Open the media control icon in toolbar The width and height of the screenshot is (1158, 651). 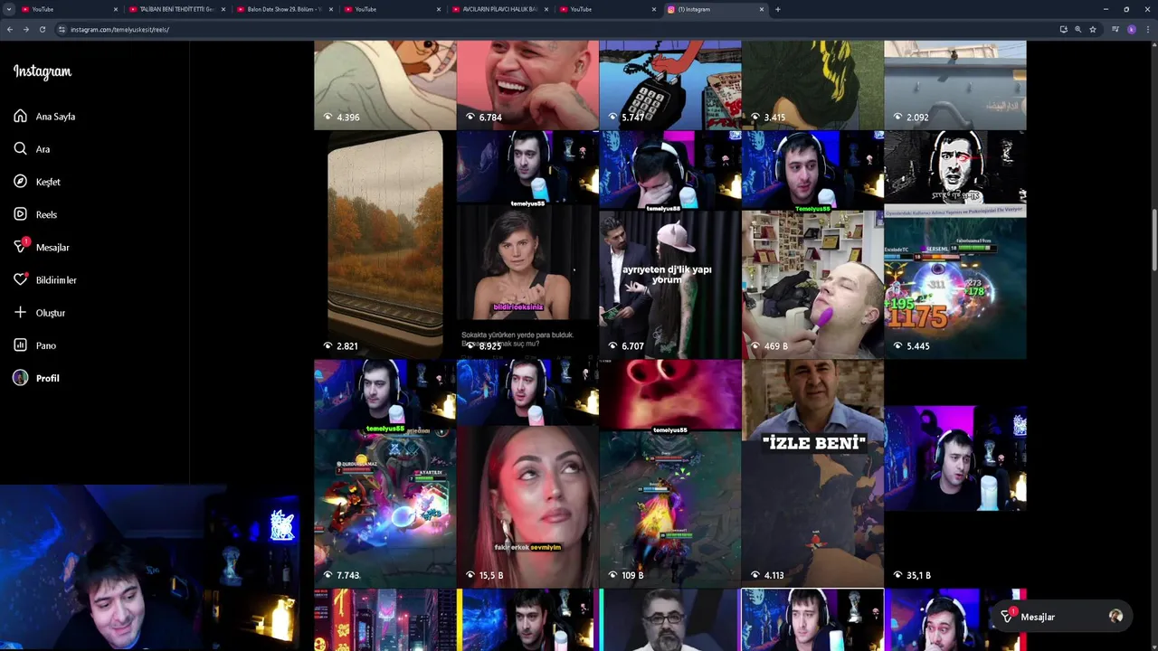pos(1115,29)
